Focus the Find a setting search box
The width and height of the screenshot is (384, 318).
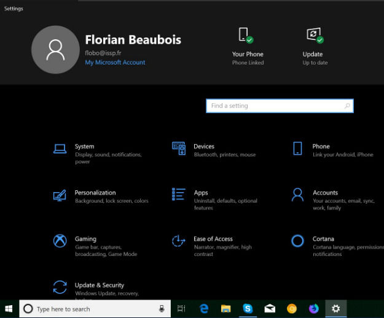[280, 106]
